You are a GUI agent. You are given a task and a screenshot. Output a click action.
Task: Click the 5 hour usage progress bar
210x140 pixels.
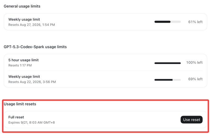[x=168, y=63]
